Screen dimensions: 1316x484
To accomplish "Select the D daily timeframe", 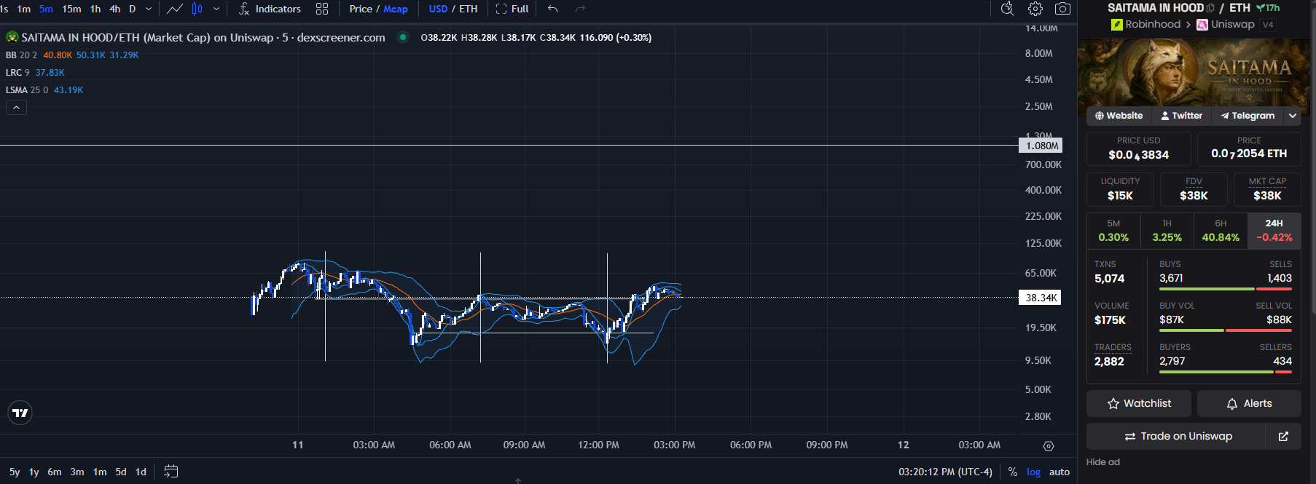I will point(132,9).
